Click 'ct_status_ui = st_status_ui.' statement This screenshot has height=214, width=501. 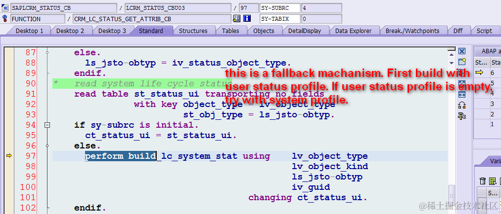tap(161, 135)
